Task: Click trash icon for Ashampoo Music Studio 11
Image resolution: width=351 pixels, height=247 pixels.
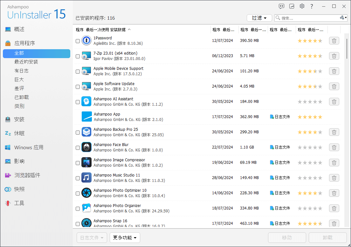Action: coord(334,178)
